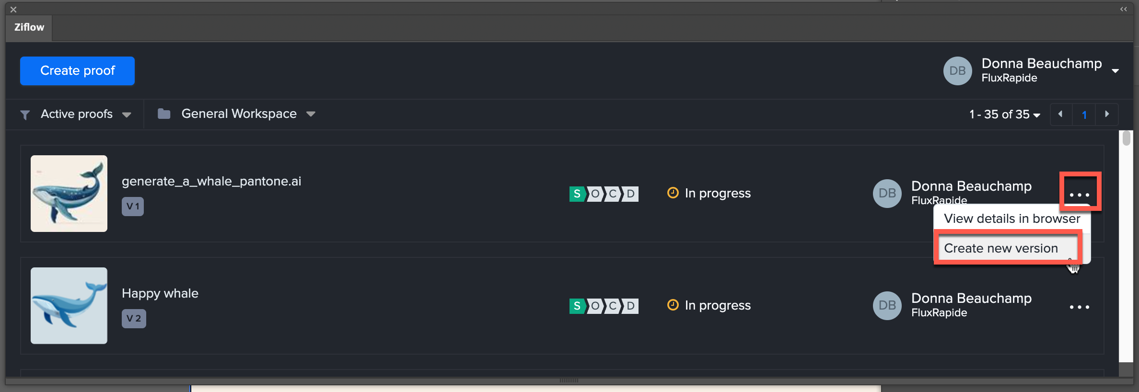1139x392 pixels.
Task: Click the Create proof button
Action: pos(77,71)
